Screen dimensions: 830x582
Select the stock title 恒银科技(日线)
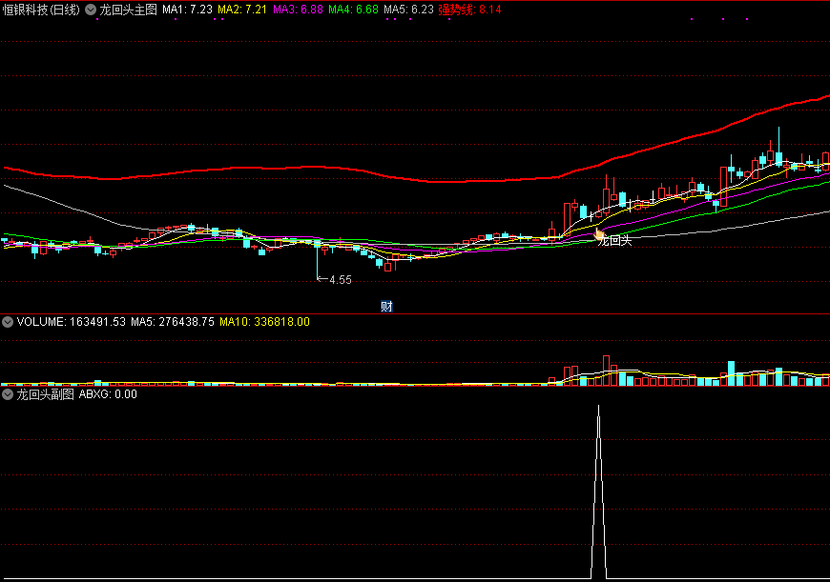point(41,10)
